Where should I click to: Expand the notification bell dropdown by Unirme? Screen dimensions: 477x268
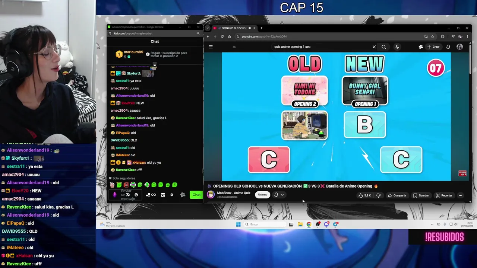[279, 195]
